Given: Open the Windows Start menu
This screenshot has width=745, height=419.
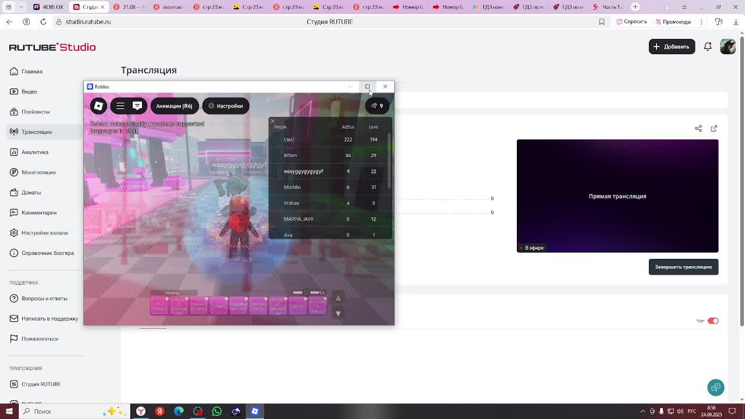Looking at the screenshot, I should pos(10,411).
